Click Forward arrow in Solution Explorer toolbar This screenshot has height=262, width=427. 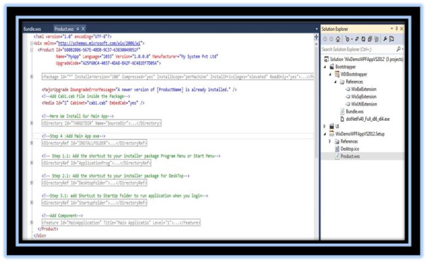pos(331,39)
